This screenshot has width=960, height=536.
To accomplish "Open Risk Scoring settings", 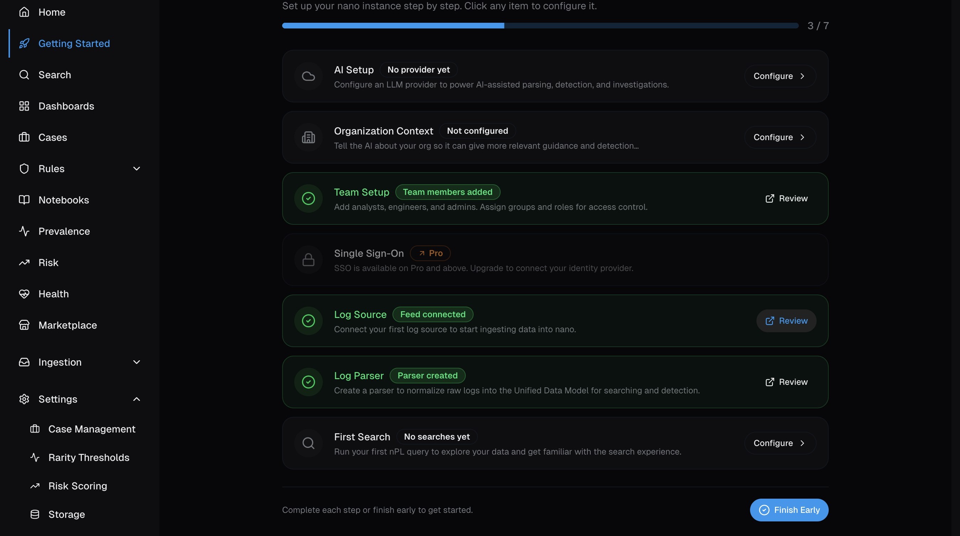I will tap(78, 486).
